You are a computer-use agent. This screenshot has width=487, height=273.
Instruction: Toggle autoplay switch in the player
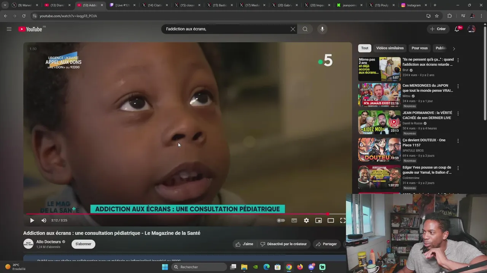click(281, 220)
